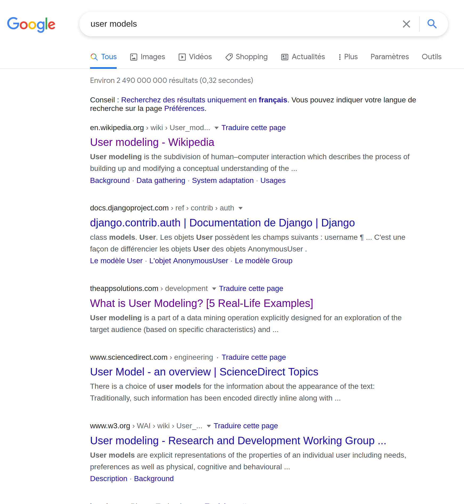Open the Plus three-dot menu

pos(340,57)
